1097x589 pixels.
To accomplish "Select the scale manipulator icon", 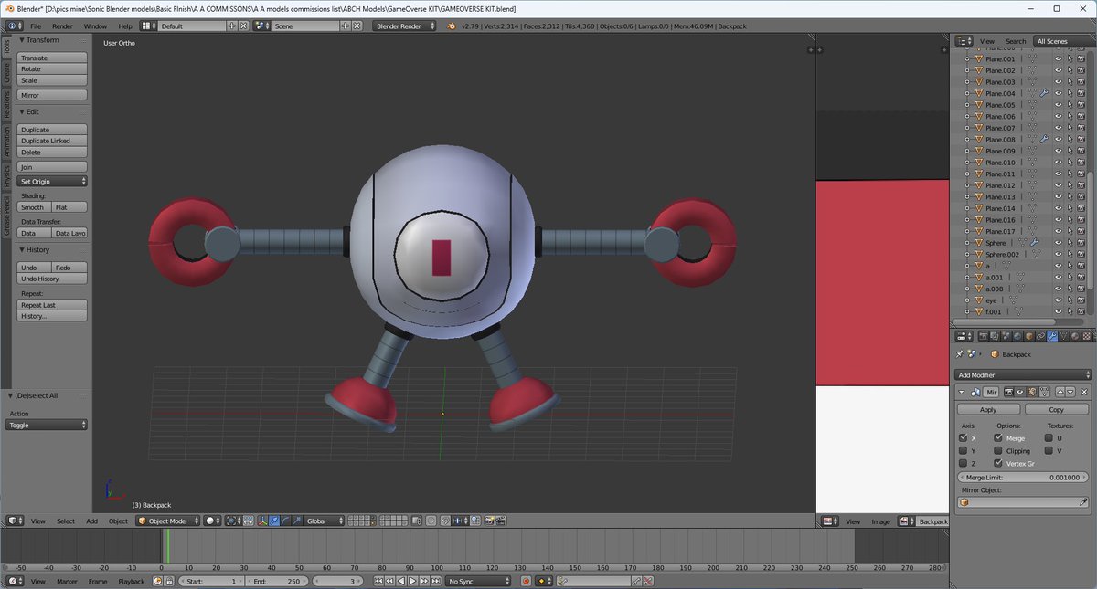I will click(x=296, y=521).
